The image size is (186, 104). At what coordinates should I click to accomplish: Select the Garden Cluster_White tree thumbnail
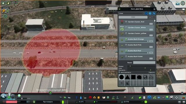pos(122,28)
